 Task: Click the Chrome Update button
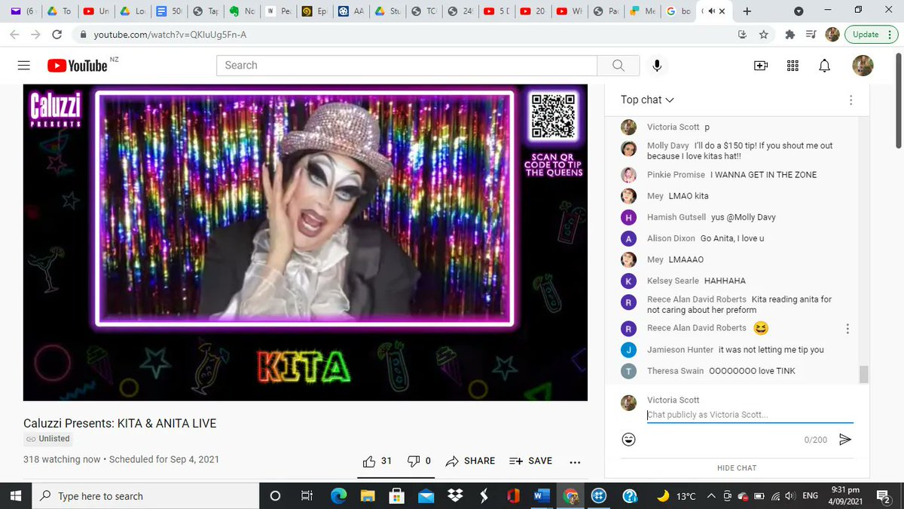pyautogui.click(x=866, y=35)
